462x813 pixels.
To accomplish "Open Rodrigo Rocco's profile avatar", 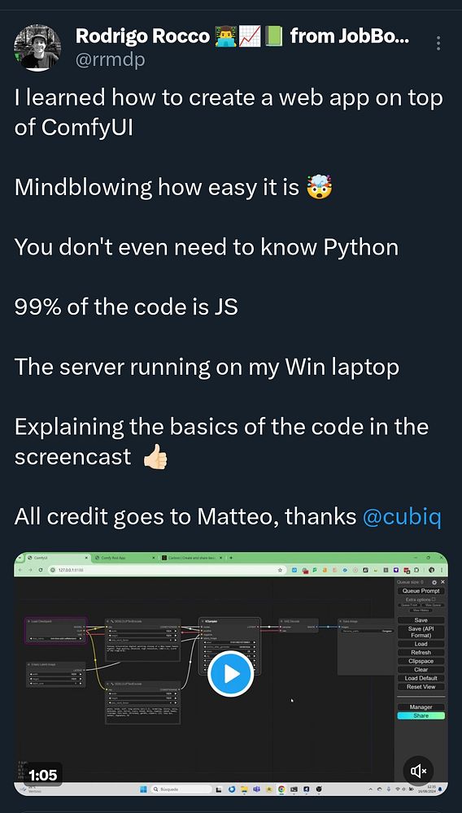I will point(37,48).
